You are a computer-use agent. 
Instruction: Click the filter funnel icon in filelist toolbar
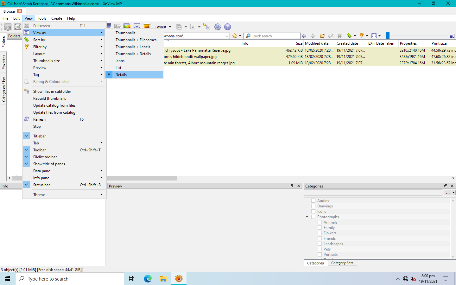coord(362,36)
